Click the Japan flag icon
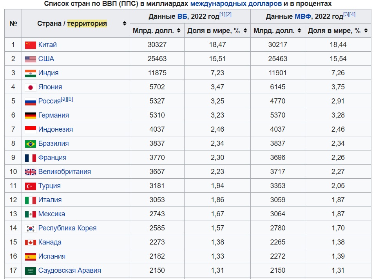Screen dimensions: 373x279 [x=31, y=87]
